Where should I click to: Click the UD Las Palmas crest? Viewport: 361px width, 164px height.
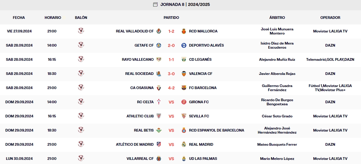(x=184, y=159)
